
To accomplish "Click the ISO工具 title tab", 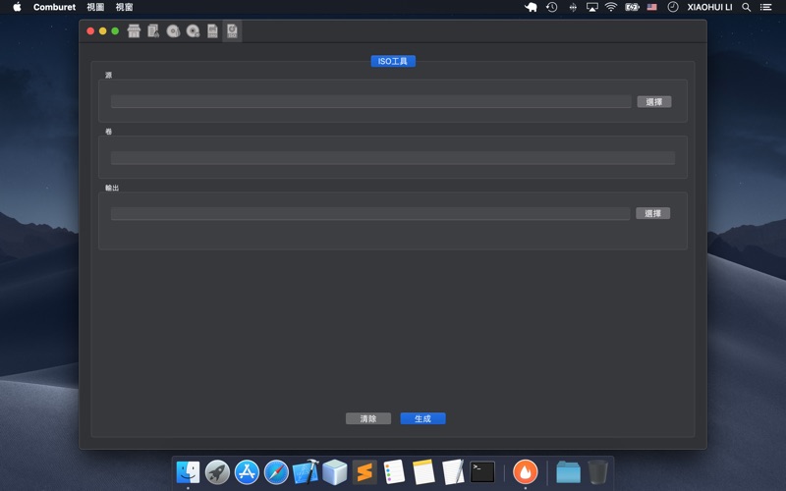I will pos(393,61).
